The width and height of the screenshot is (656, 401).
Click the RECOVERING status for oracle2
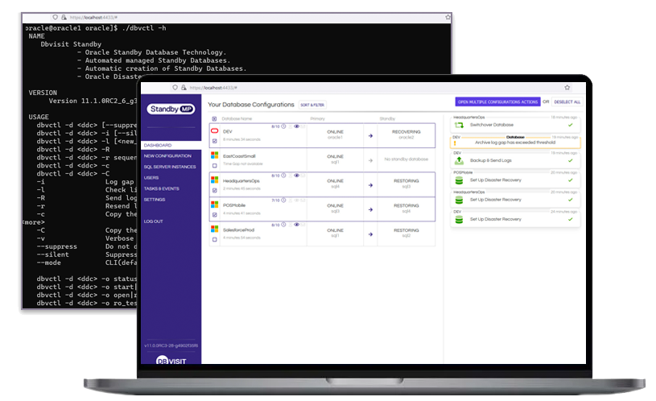406,132
